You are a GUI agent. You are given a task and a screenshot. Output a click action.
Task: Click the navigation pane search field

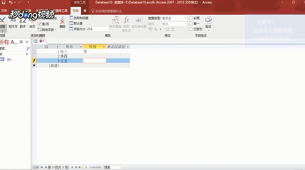(13, 48)
